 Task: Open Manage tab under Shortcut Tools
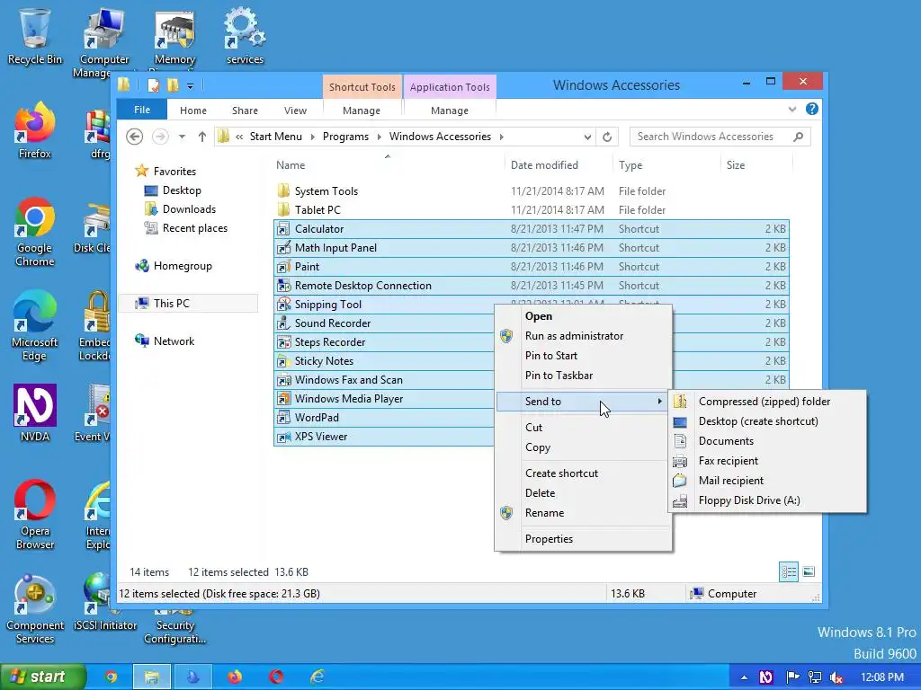pos(362,111)
